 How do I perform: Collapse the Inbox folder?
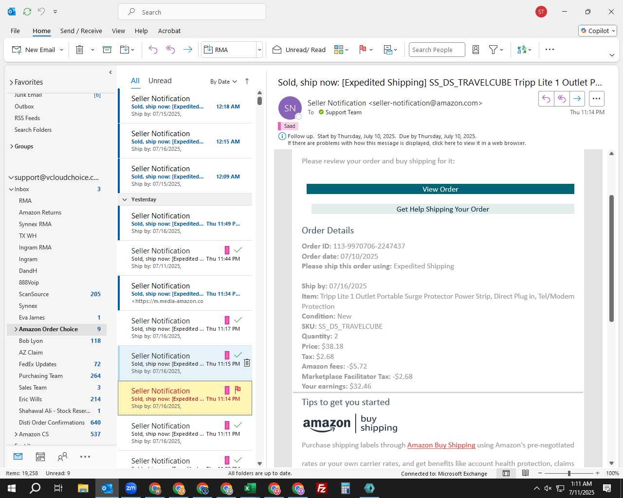pyautogui.click(x=11, y=189)
